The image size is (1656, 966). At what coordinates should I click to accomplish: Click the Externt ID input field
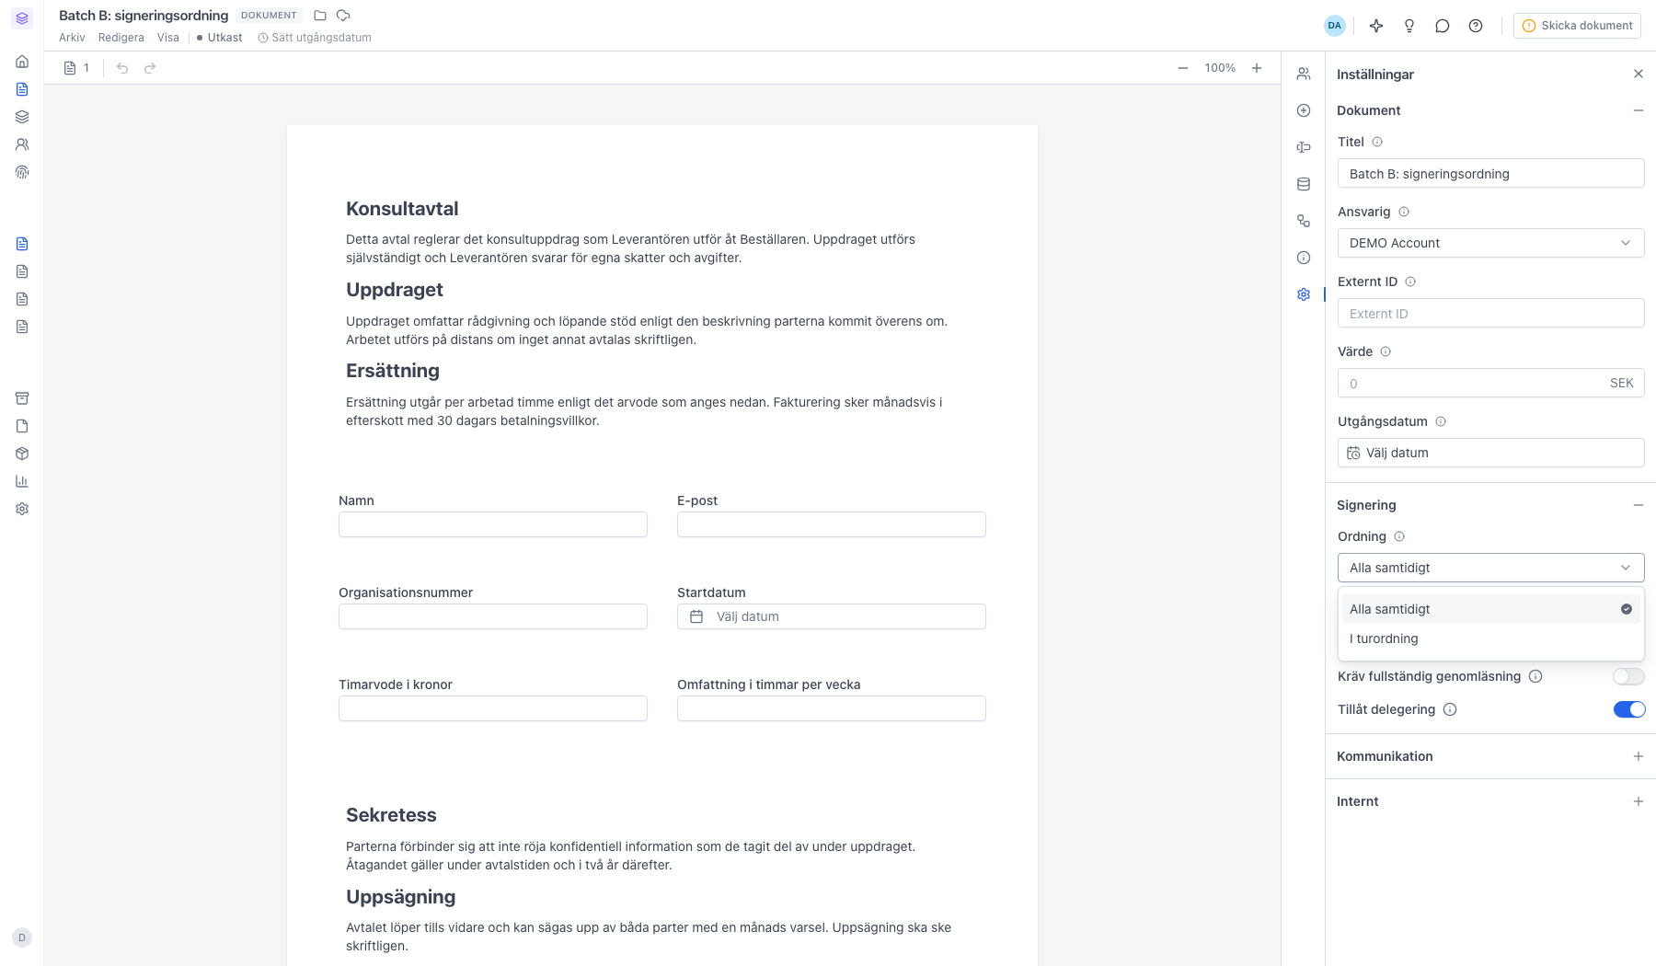click(1490, 313)
